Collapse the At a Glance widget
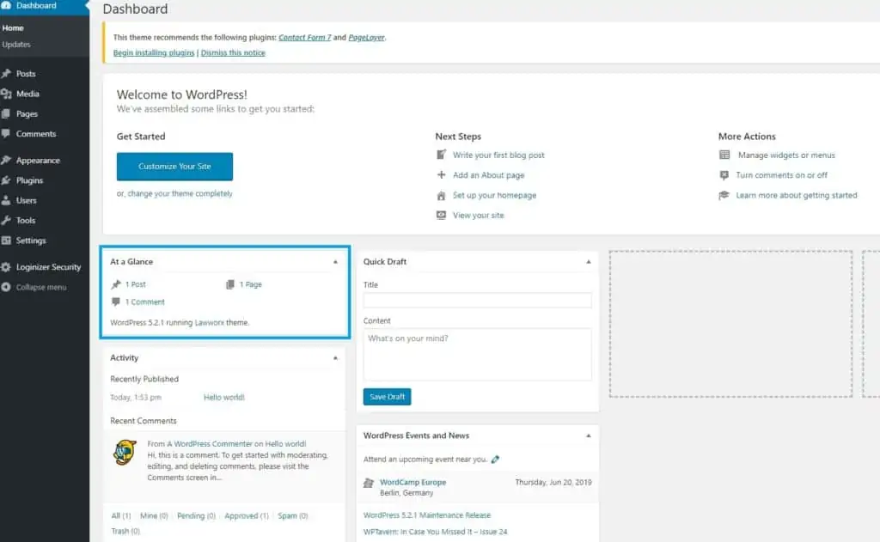The width and height of the screenshot is (880, 542). [336, 262]
